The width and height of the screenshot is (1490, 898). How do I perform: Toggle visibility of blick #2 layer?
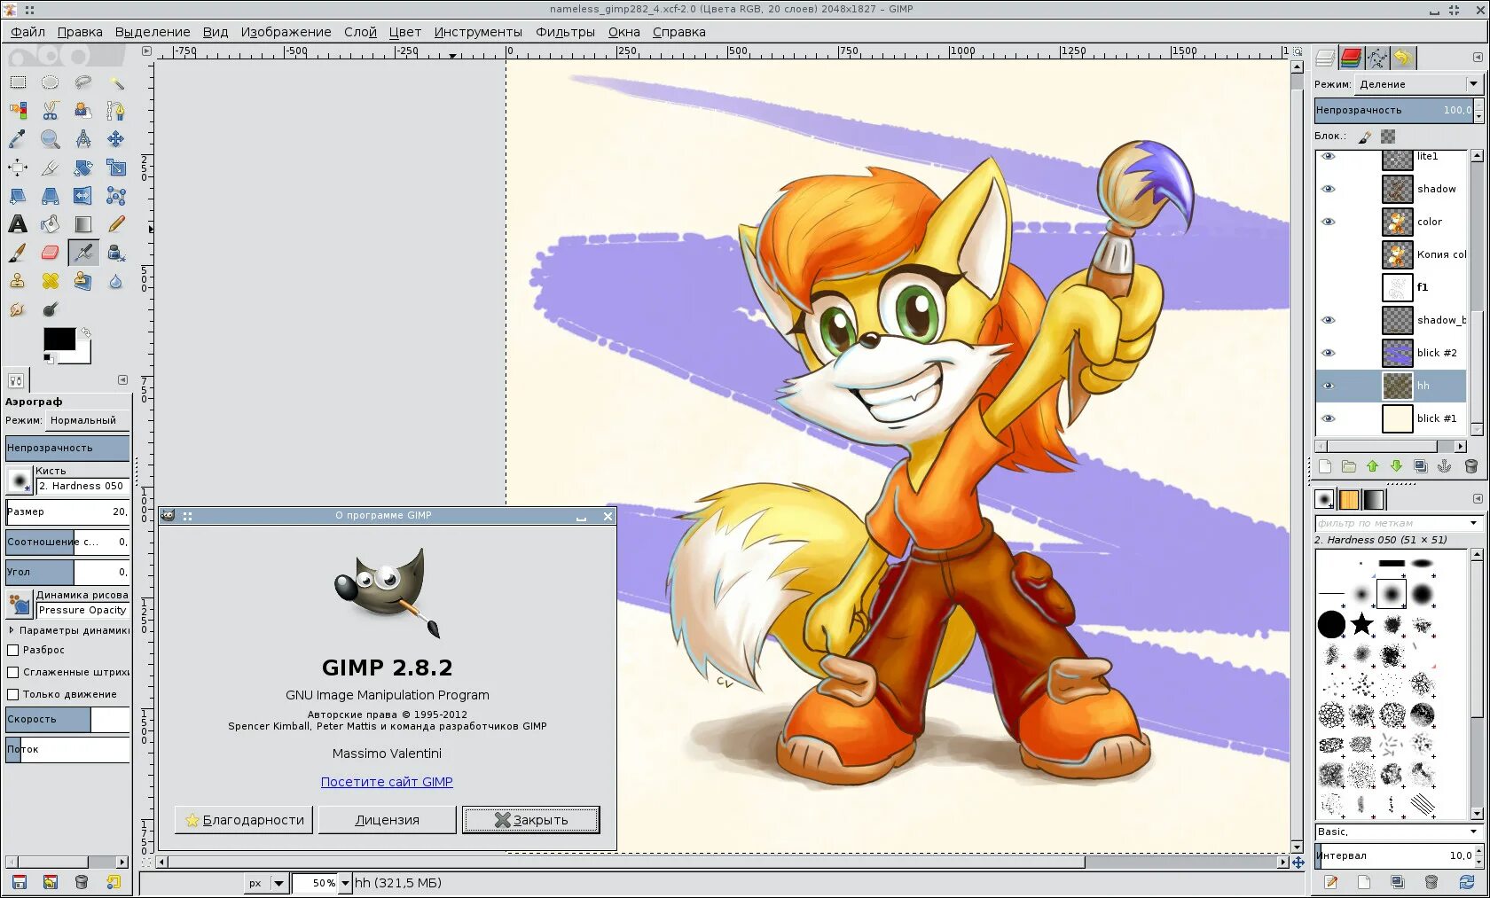click(x=1329, y=353)
